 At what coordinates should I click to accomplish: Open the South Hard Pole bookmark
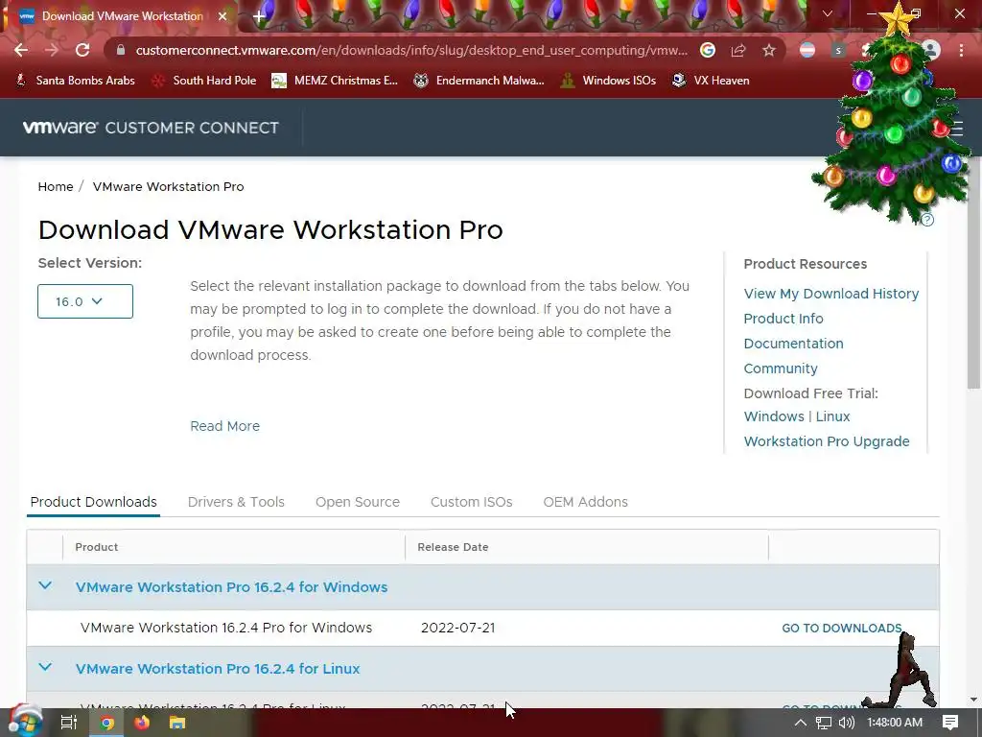click(204, 81)
